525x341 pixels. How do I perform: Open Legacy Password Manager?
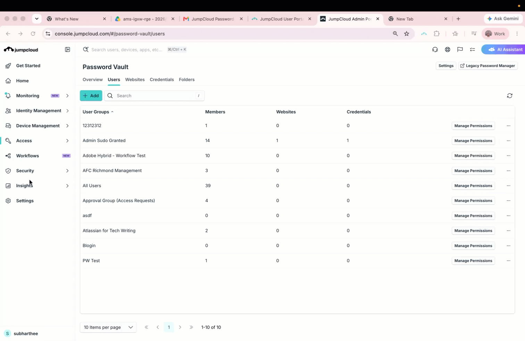(487, 66)
